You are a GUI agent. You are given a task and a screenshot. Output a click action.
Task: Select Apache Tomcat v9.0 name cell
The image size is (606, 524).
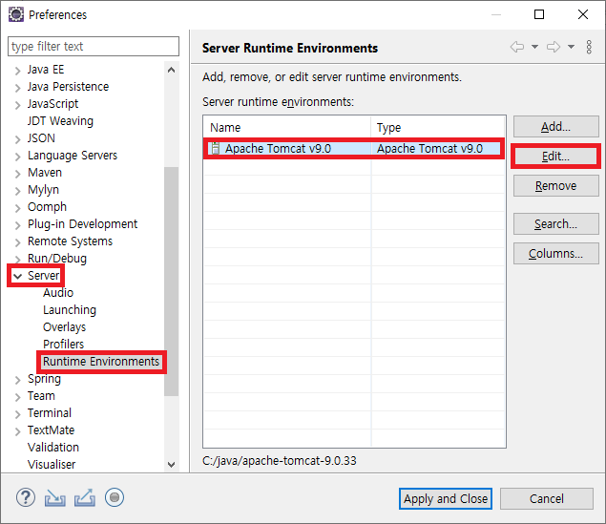tap(278, 148)
